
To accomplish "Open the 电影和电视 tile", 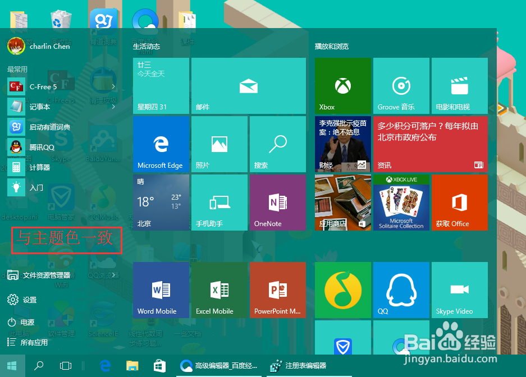I will pyautogui.click(x=460, y=86).
